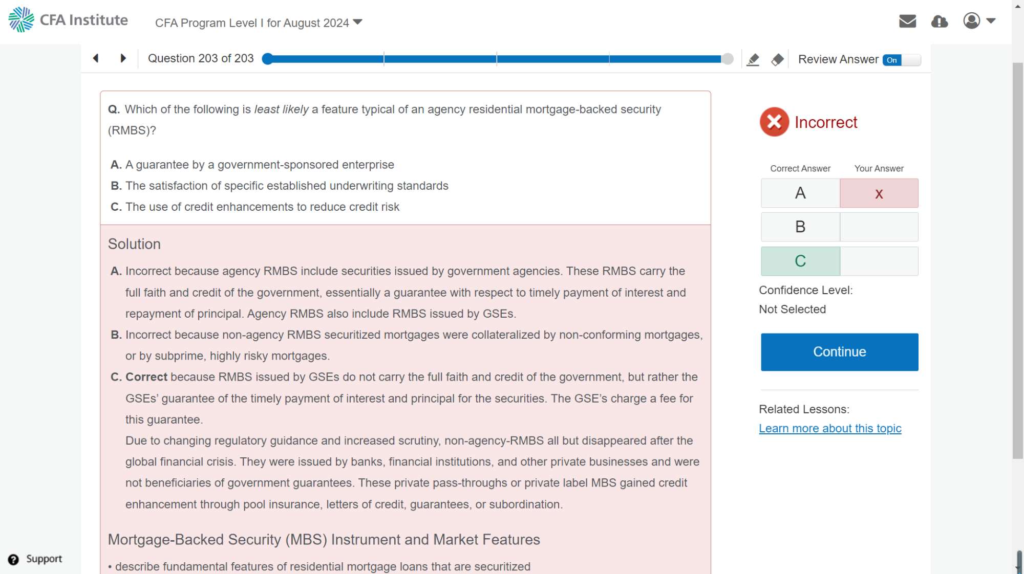
Task: Expand the CFA Program Level I dropdown
Action: [259, 23]
